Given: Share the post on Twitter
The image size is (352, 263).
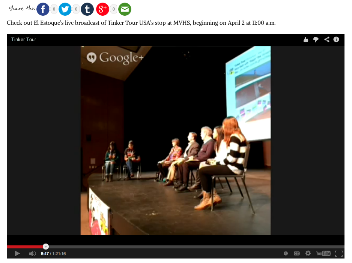Looking at the screenshot, I should (x=65, y=9).
